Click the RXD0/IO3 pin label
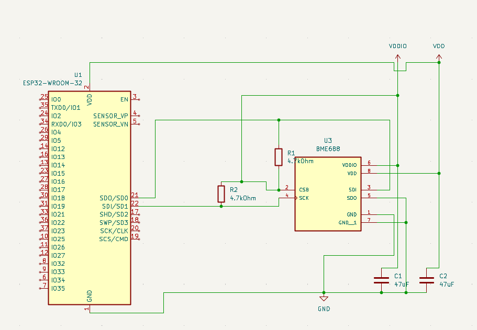The height and width of the screenshot is (330, 477). coord(66,124)
